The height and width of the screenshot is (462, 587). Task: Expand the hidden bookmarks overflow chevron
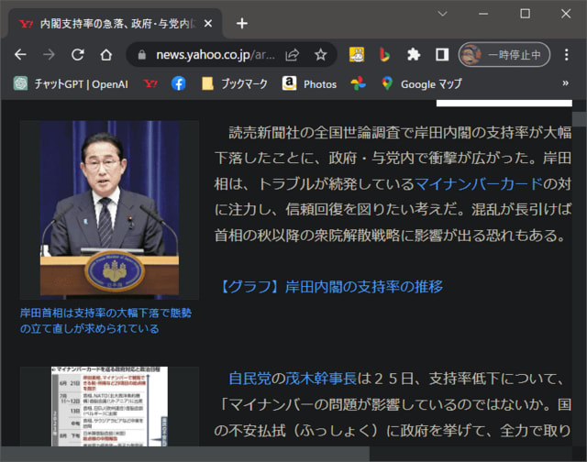coord(565,83)
